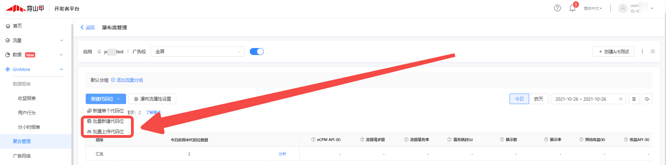Open the notification bell with badge
The height and width of the screenshot is (165, 666).
(572, 8)
